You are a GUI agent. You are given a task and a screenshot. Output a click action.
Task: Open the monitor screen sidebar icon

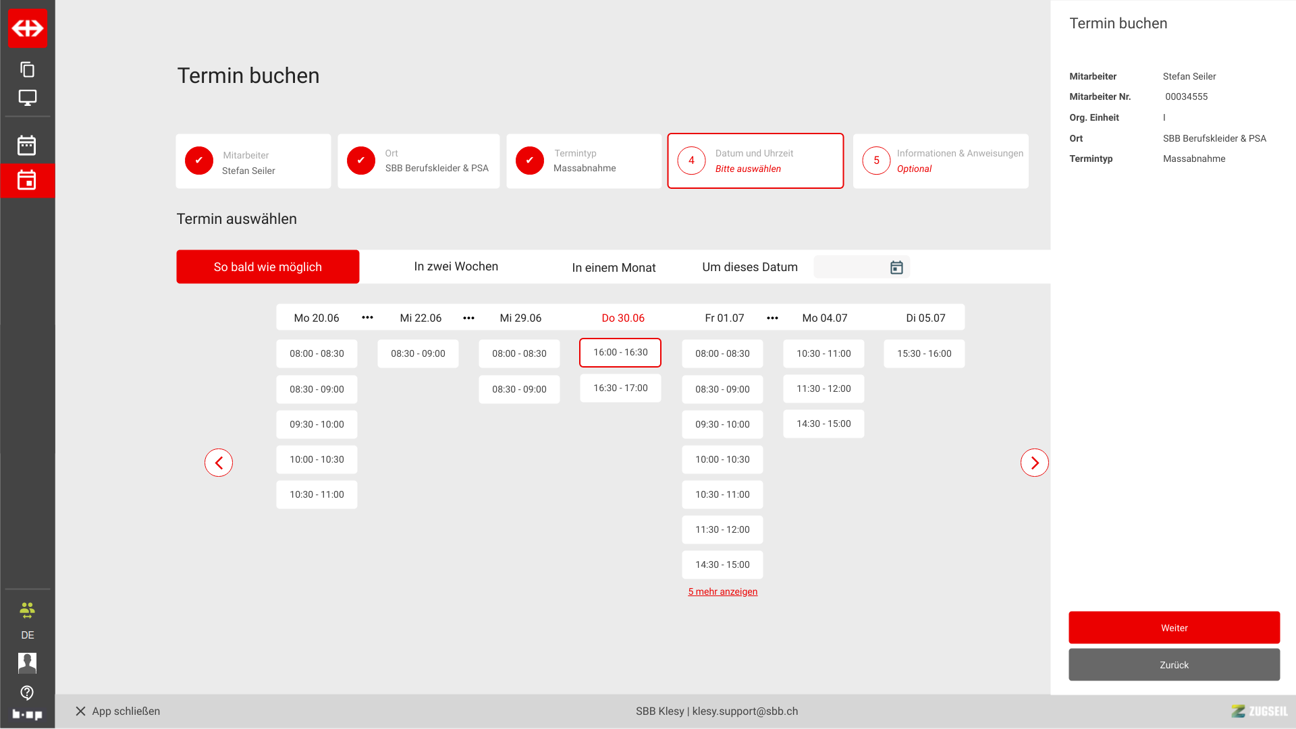(28, 98)
